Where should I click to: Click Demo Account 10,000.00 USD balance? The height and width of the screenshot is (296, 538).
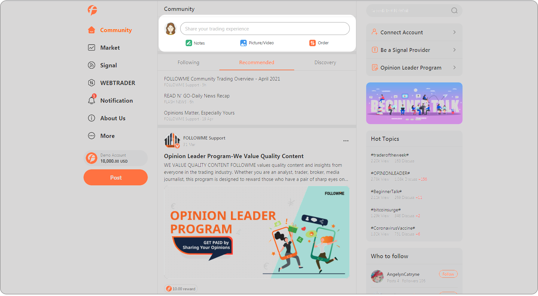tap(114, 161)
